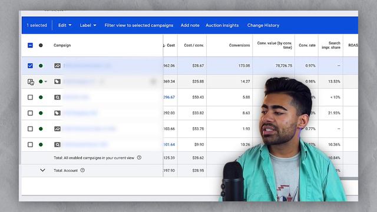Screen dimensions: 377x212
Task: Check the campaign row with cost/conv. $50.43
Action: 30,97
